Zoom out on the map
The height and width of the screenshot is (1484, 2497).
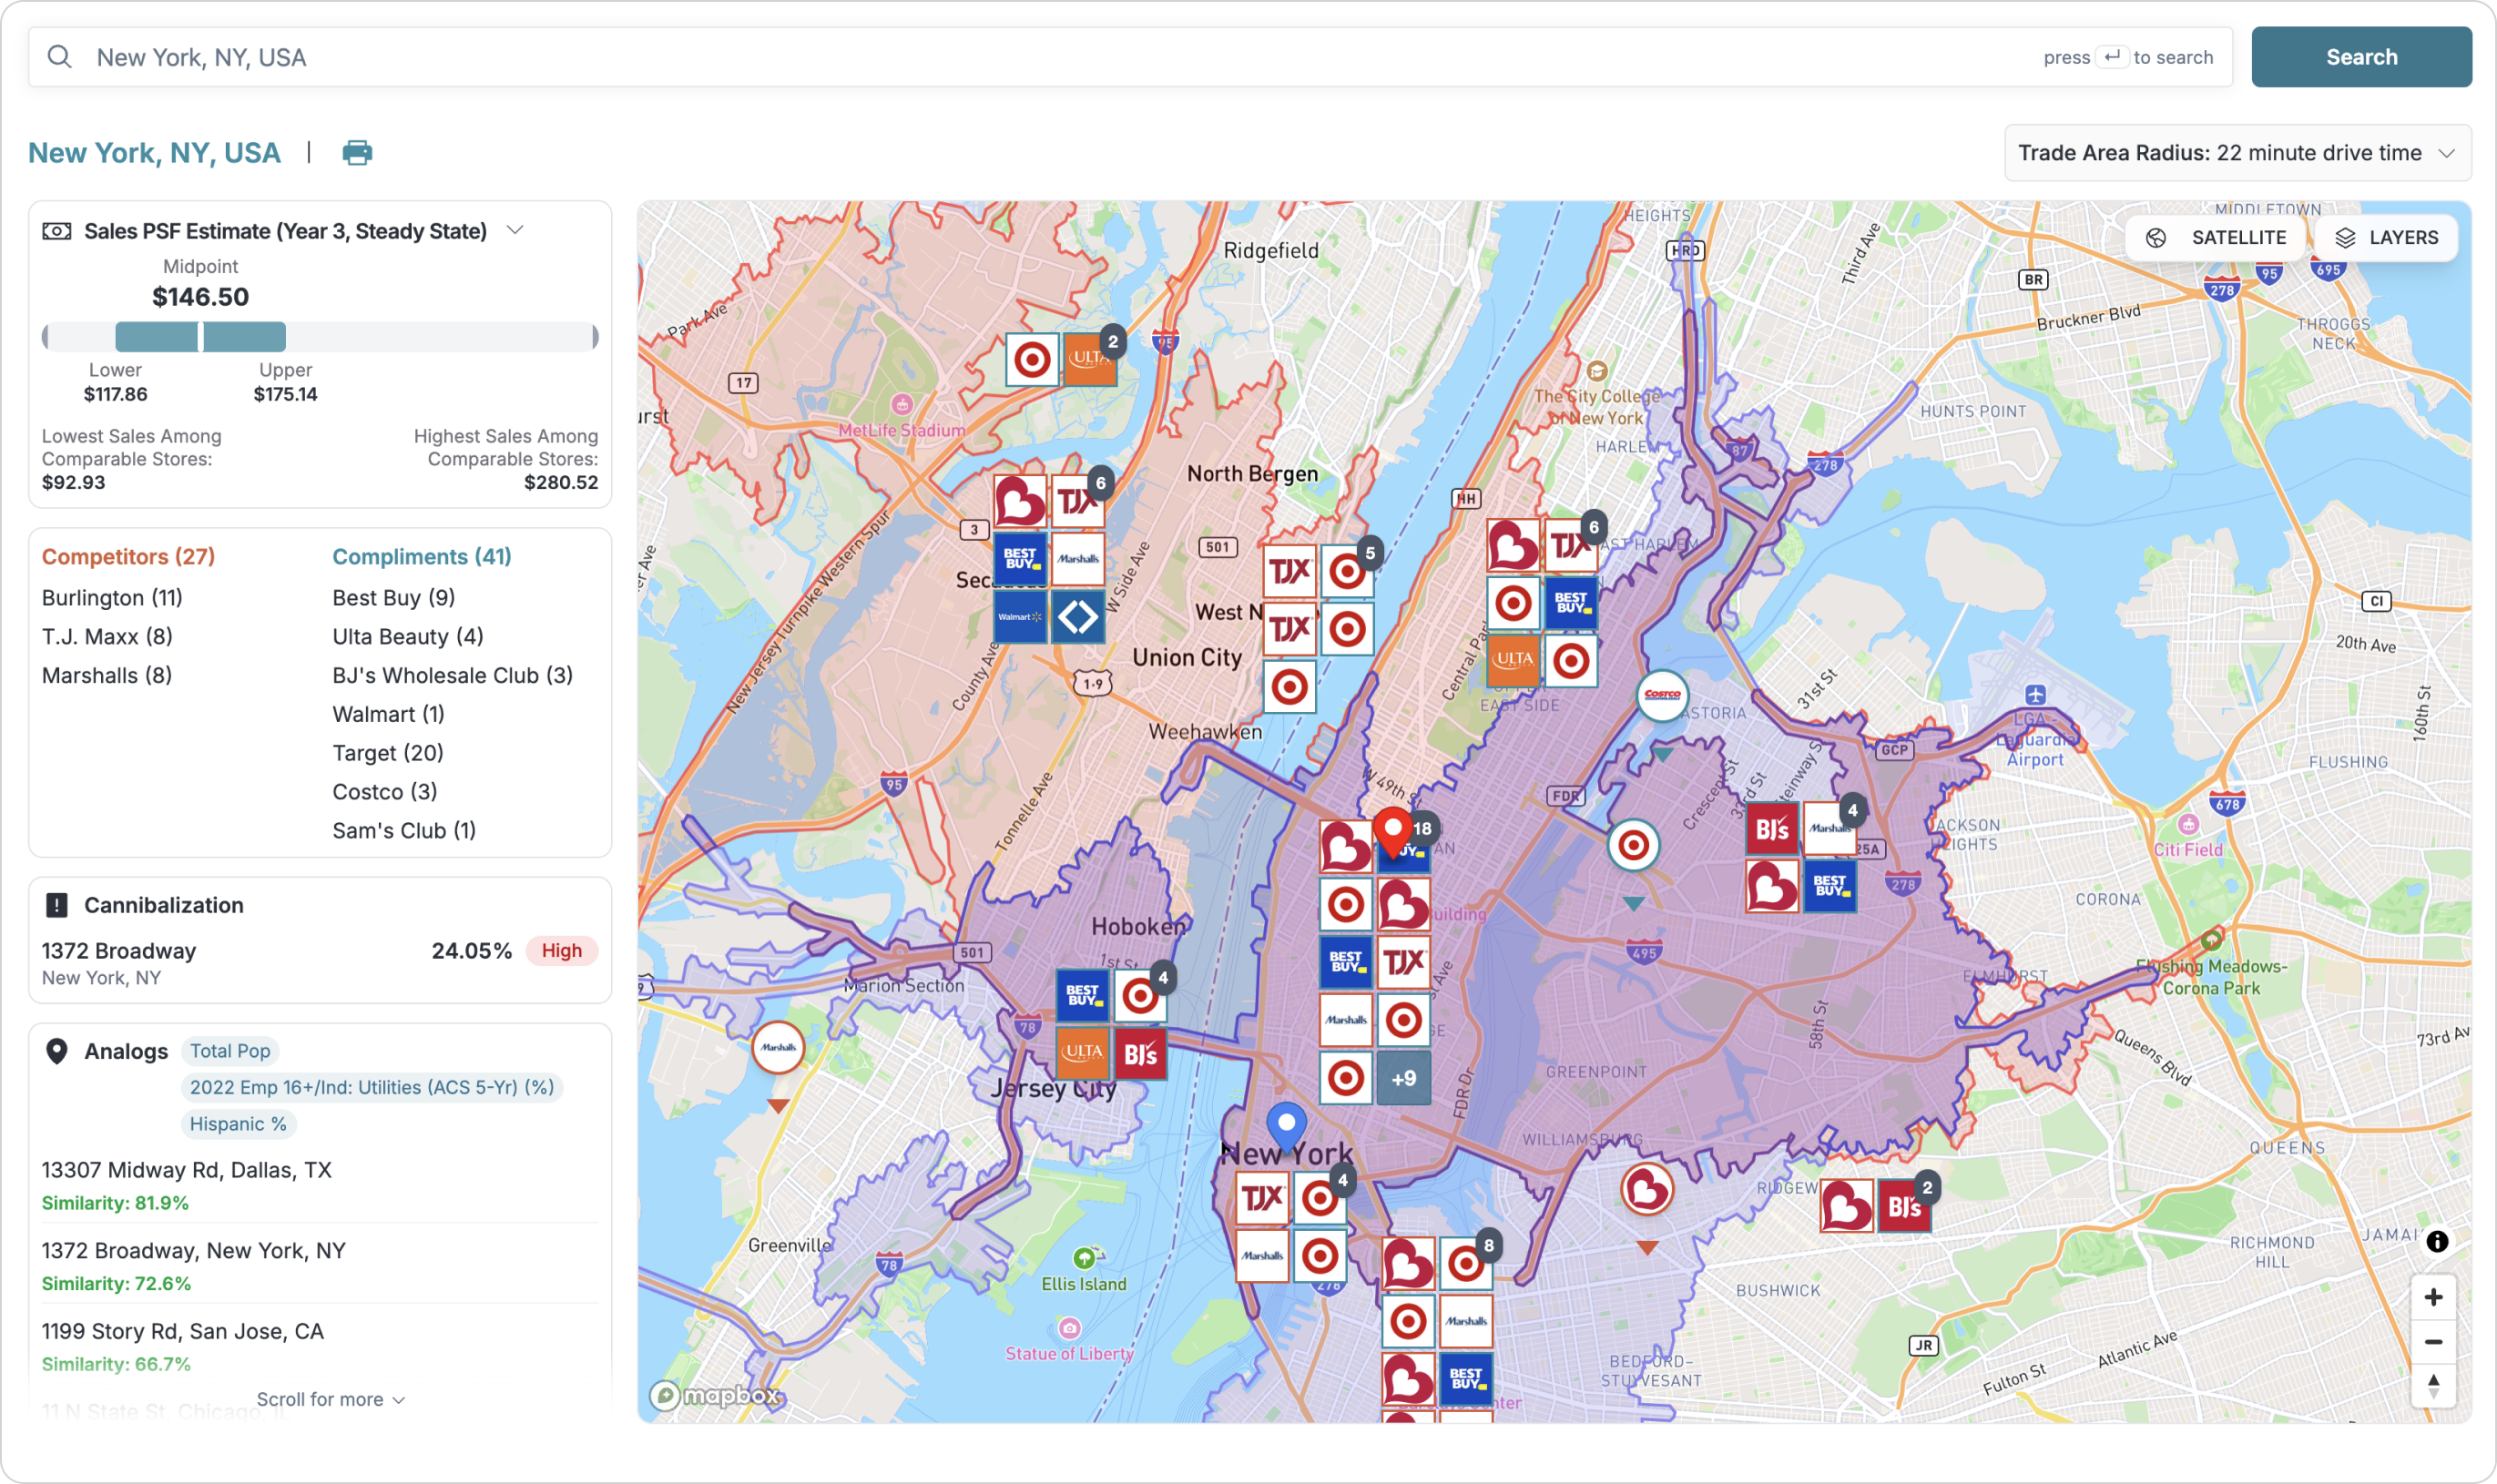2433,1342
